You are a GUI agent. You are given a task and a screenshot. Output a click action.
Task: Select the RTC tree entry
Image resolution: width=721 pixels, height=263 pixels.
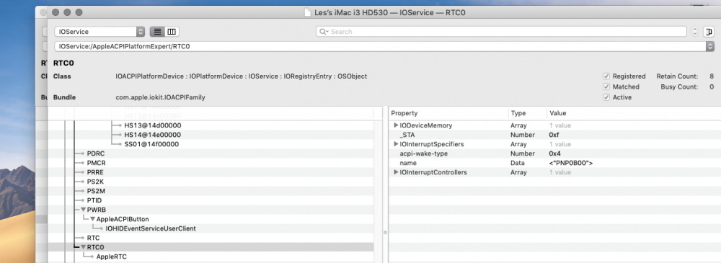(93, 238)
